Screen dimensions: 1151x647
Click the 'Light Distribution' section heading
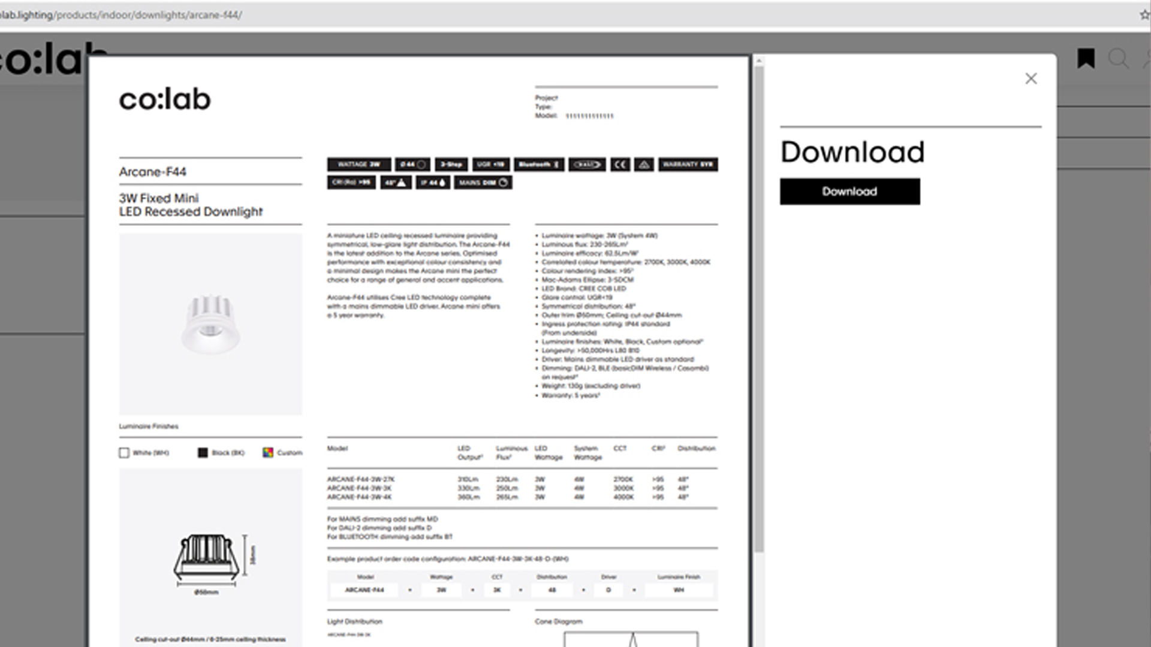354,622
